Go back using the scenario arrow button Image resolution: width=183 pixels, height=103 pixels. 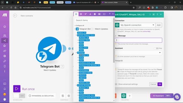pyautogui.click(x=15, y=15)
